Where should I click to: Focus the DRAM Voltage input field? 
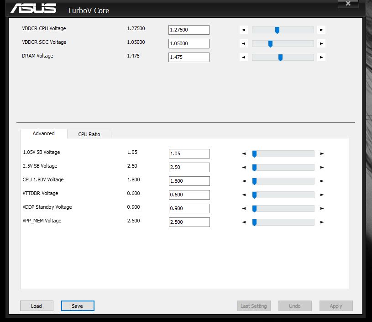point(189,57)
